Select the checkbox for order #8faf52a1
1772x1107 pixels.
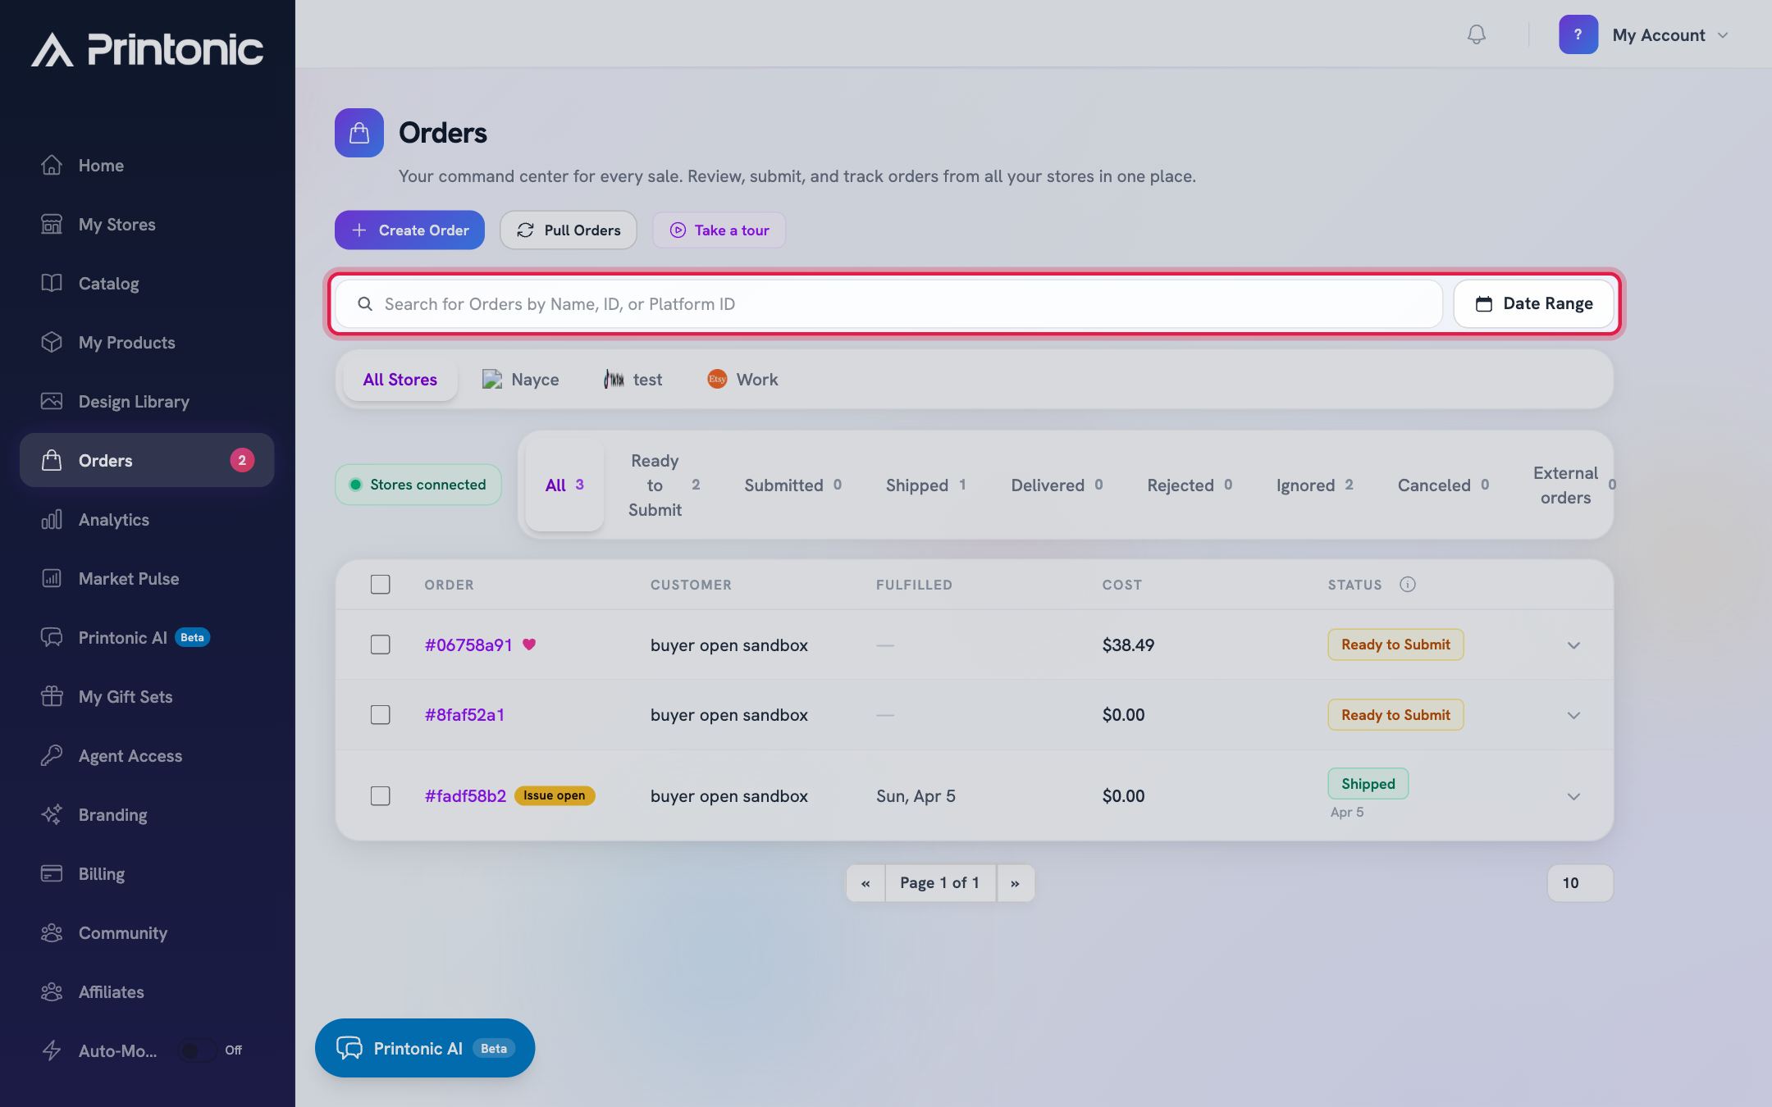pos(380,715)
